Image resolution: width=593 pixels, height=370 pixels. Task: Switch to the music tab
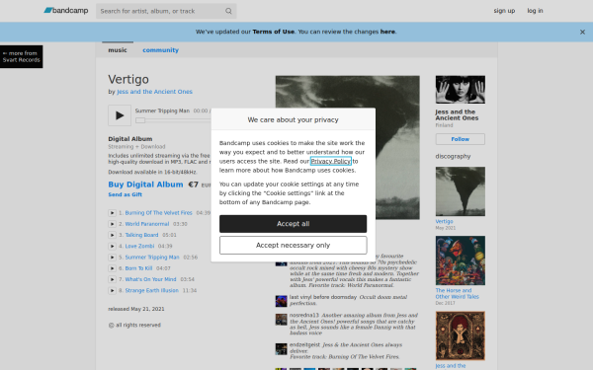pos(118,50)
